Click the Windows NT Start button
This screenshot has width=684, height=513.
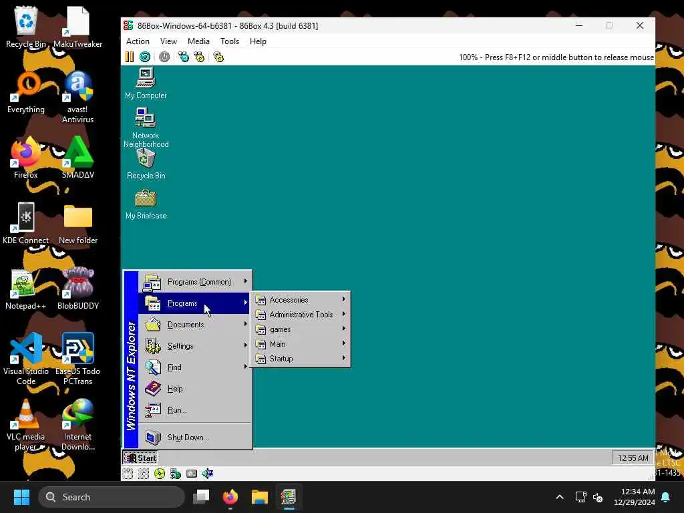point(140,458)
